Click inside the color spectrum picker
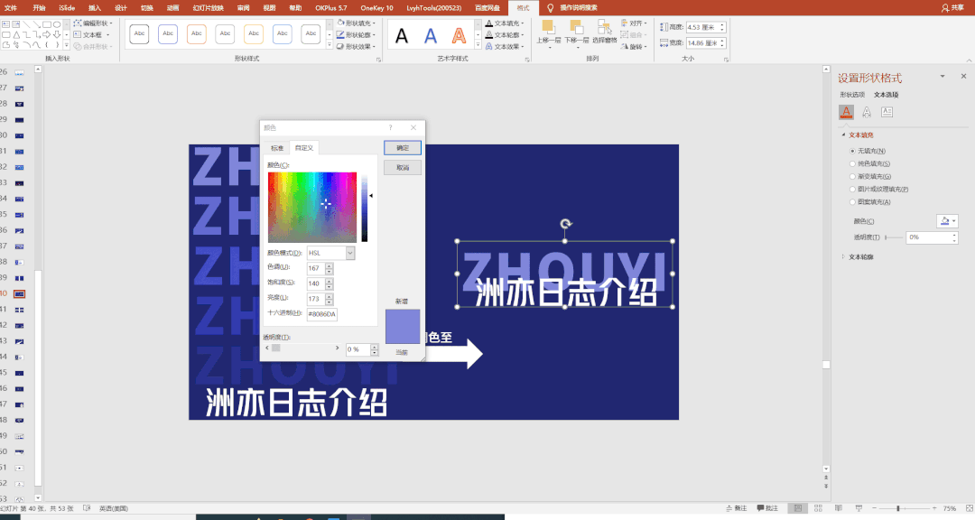 point(311,207)
